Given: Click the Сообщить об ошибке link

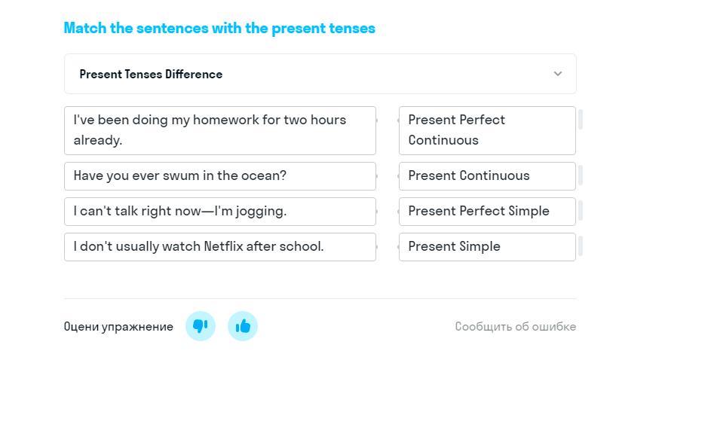Looking at the screenshot, I should (x=516, y=326).
